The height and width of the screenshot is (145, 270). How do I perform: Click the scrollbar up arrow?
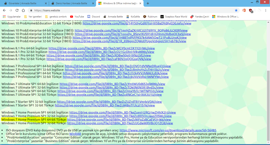click(x=268, y=22)
